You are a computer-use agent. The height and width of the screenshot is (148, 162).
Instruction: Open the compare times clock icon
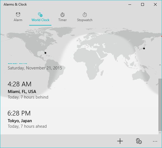[x=139, y=141]
